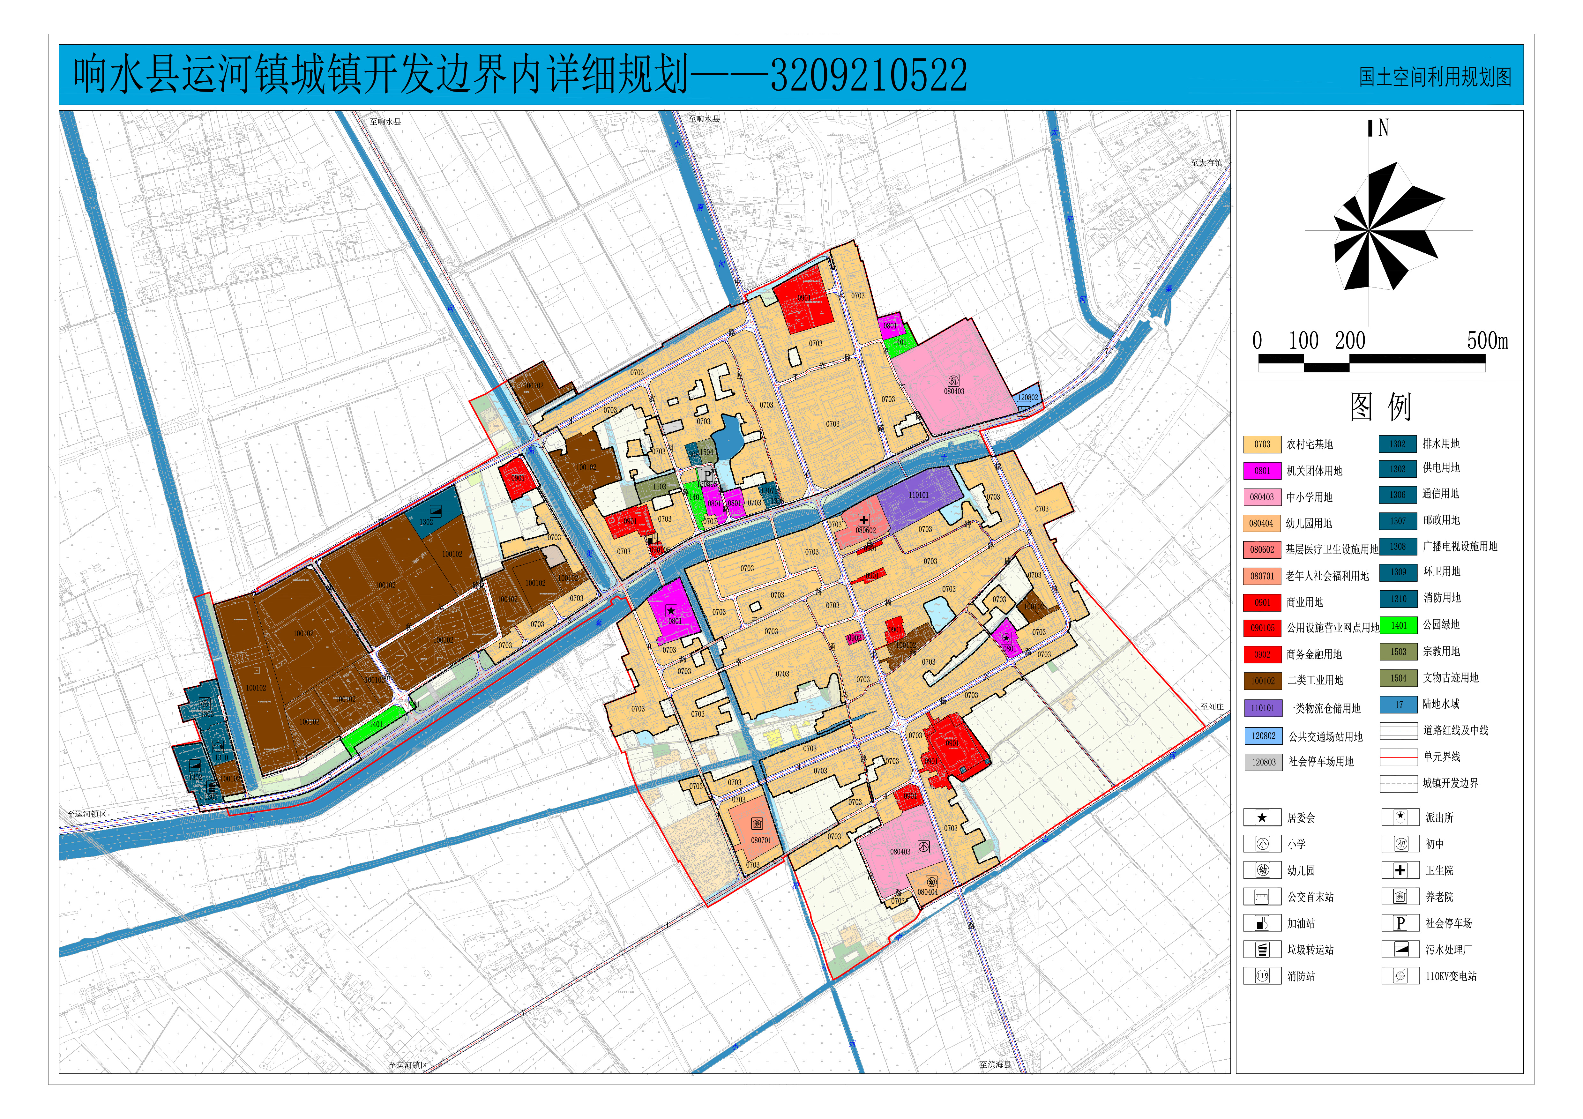Click the 垃圾转运站 bin legend icon
Image resolution: width=1583 pixels, height=1119 pixels.
[x=1262, y=949]
